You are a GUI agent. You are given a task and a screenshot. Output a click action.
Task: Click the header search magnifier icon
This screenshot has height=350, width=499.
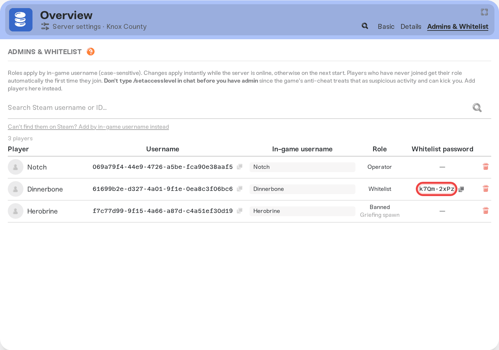(x=365, y=26)
